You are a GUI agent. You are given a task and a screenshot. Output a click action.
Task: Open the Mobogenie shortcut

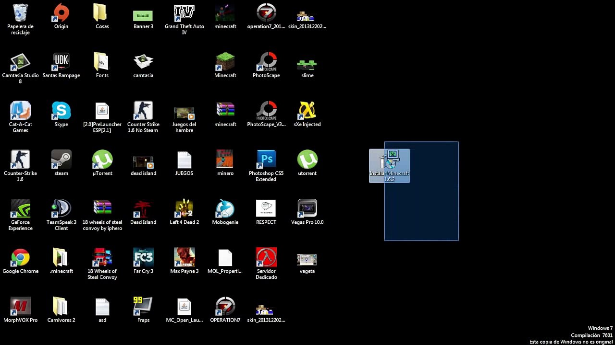click(225, 212)
